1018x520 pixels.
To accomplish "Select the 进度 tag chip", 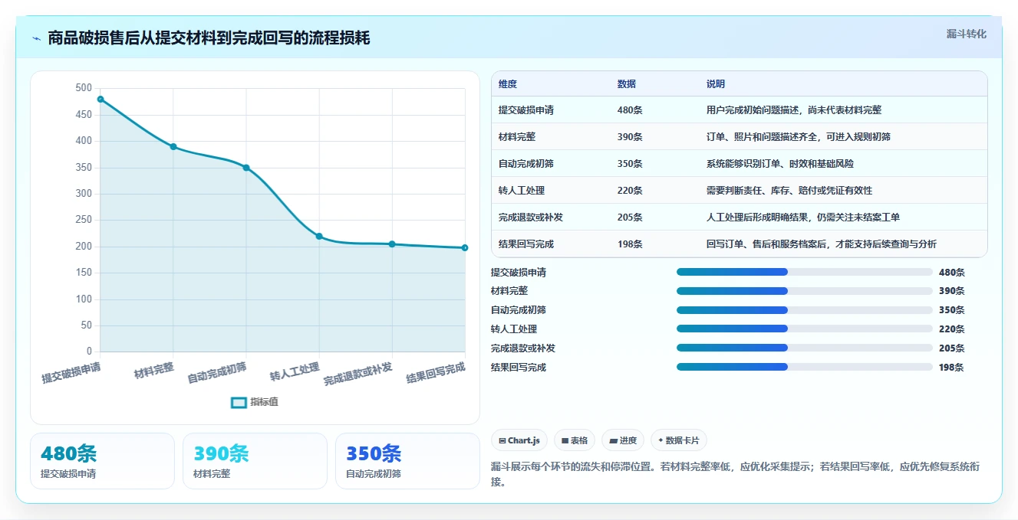I will [623, 440].
